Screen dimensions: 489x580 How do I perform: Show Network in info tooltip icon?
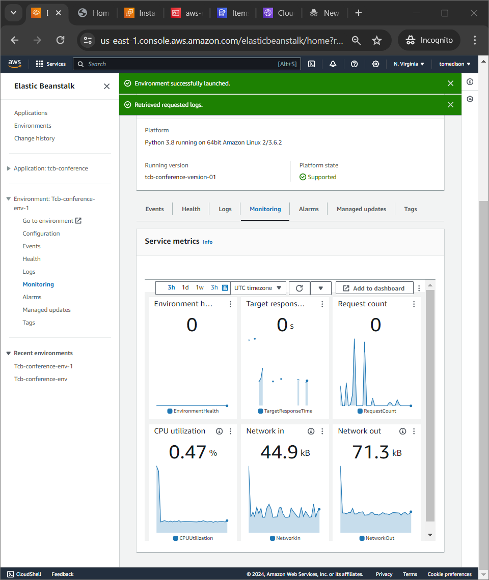[x=311, y=431]
